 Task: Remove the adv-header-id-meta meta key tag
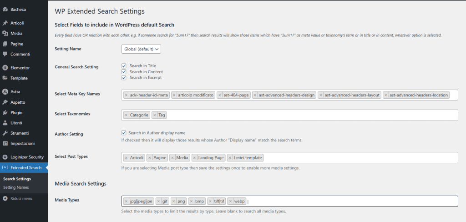click(126, 95)
